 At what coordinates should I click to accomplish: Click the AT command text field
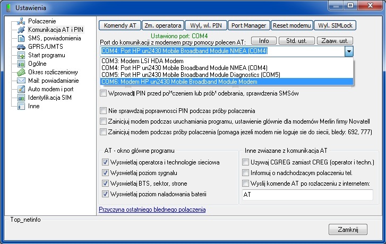(307, 195)
